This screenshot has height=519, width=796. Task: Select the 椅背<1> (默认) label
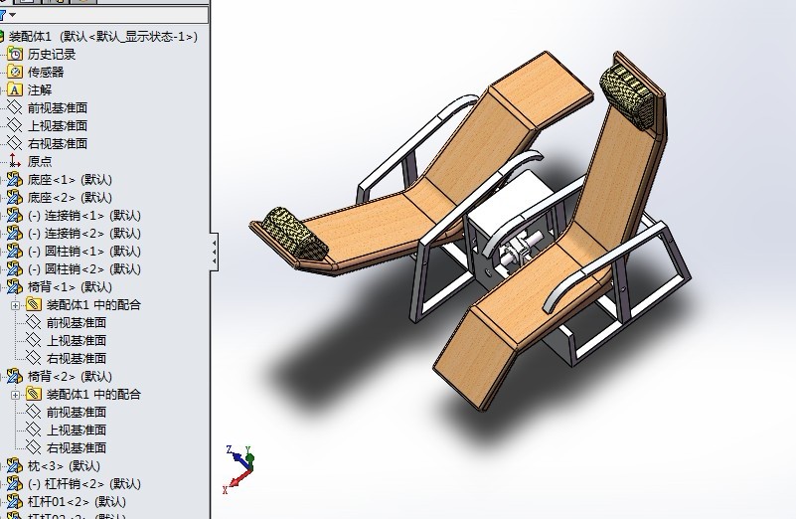click(x=70, y=287)
